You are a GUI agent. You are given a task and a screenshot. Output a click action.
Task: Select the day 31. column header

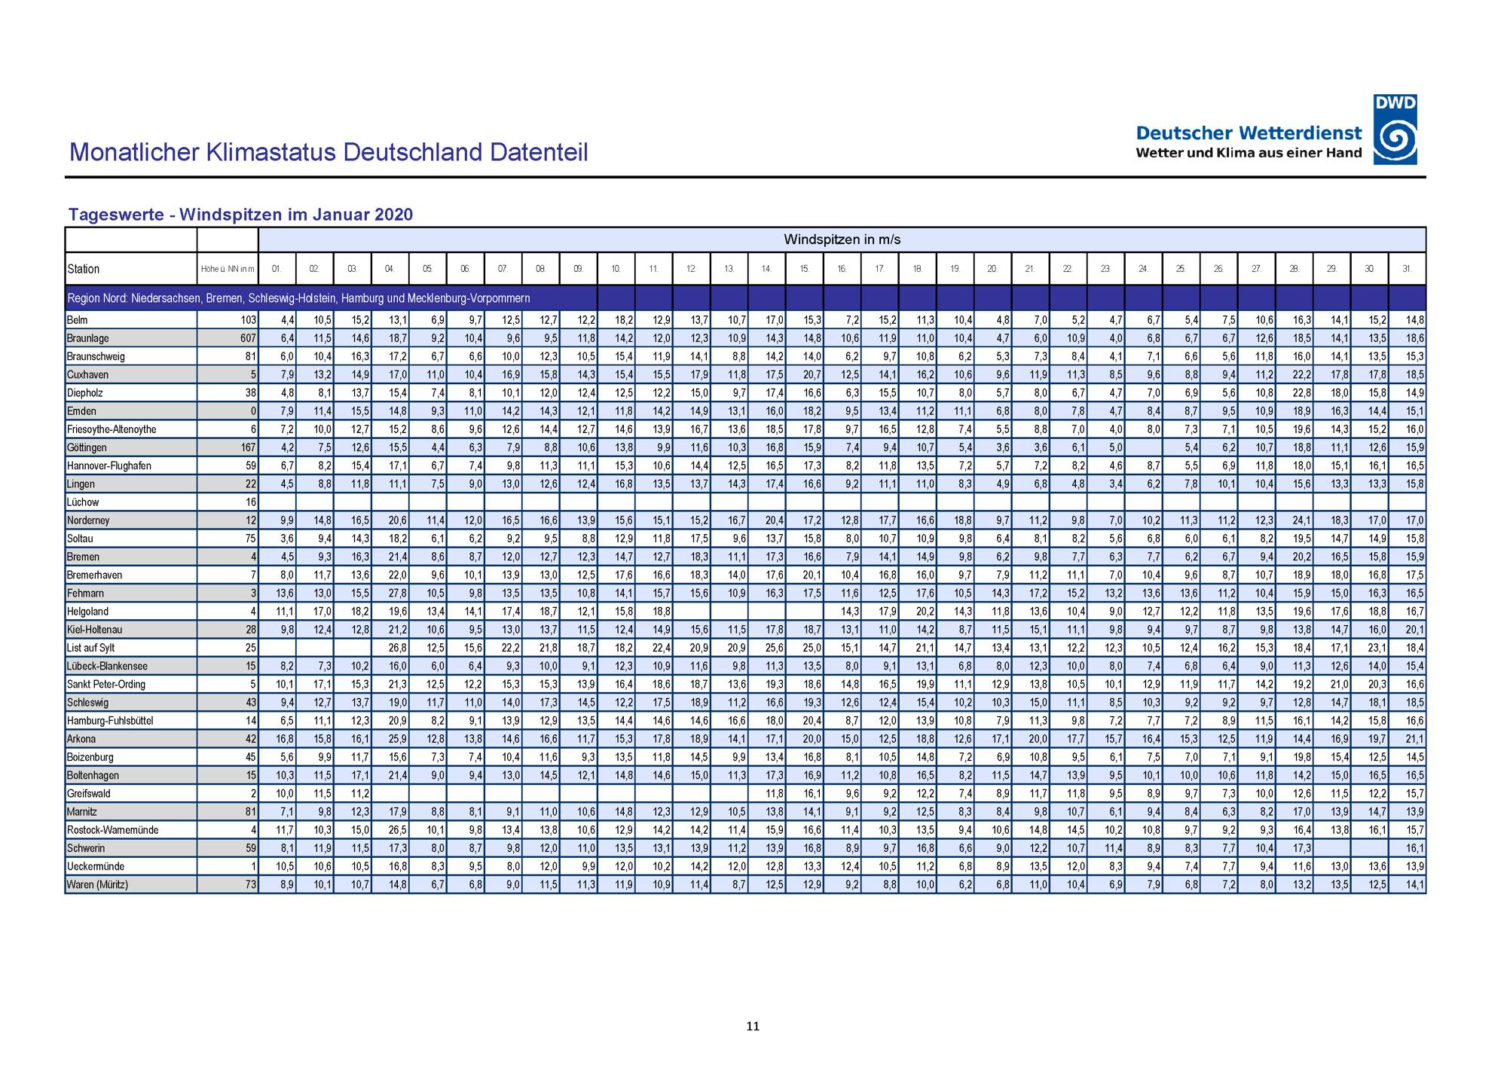pos(1407,269)
